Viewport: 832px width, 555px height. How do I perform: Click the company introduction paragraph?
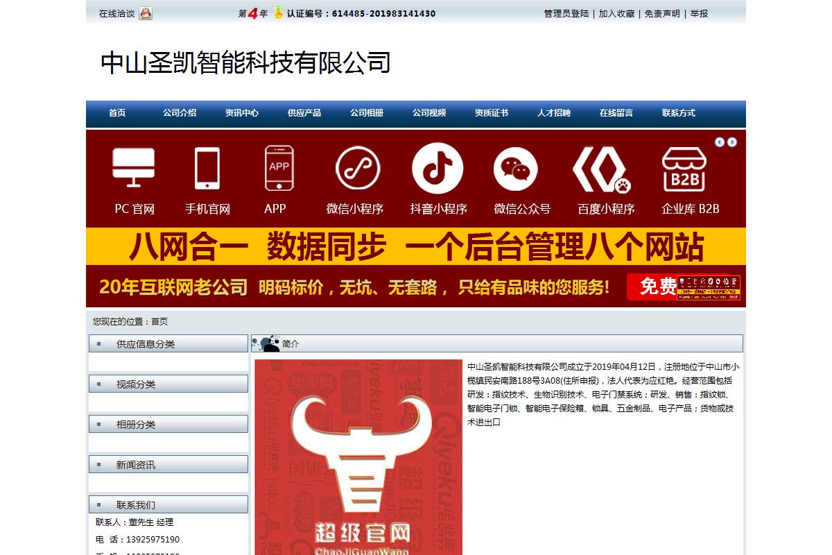(x=604, y=394)
